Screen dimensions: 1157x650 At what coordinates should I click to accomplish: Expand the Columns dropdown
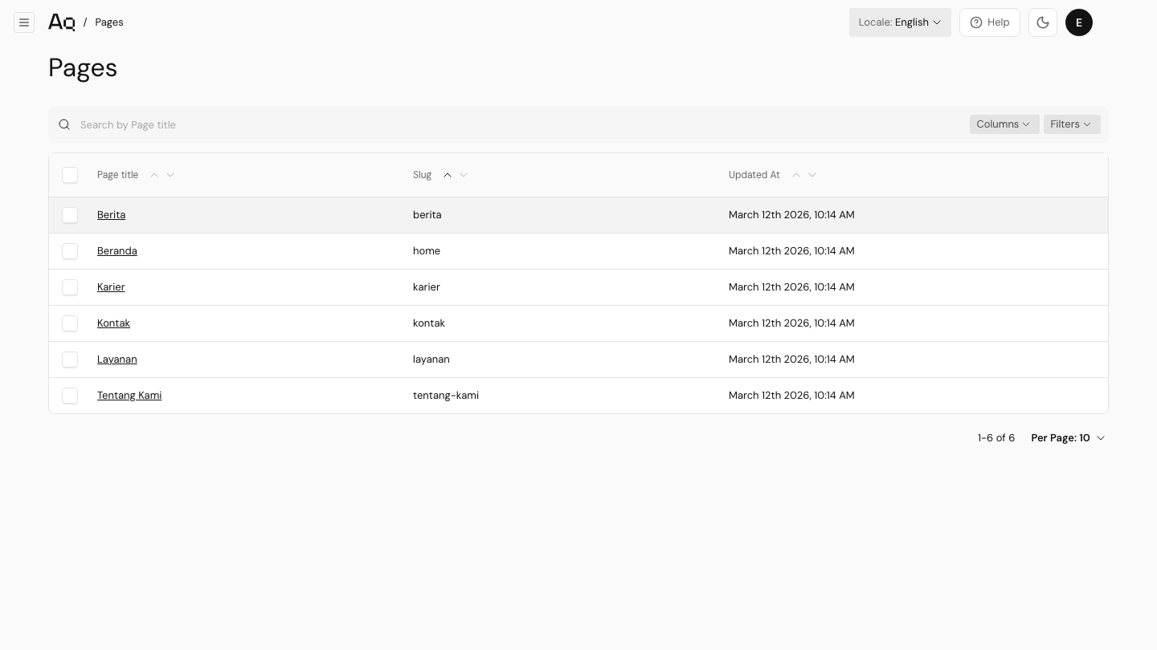click(x=1004, y=124)
